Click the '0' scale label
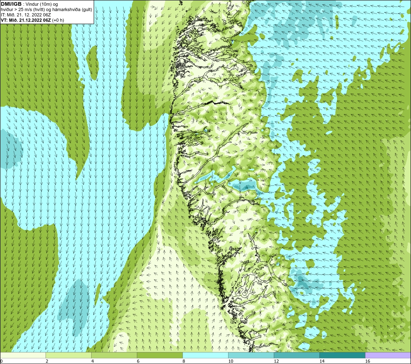This screenshot has height=364, width=411. click(x=2, y=362)
